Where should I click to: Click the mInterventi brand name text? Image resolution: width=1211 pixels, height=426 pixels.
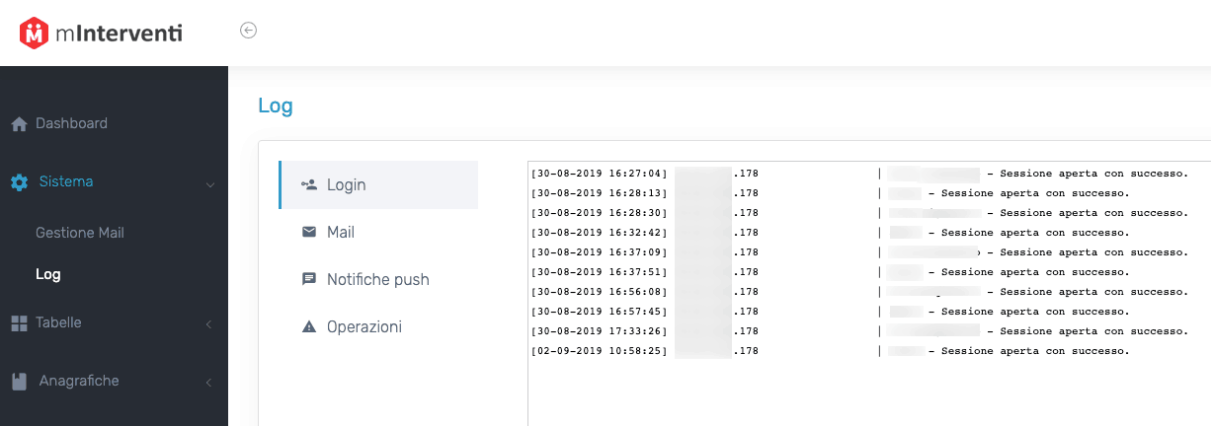click(x=119, y=33)
